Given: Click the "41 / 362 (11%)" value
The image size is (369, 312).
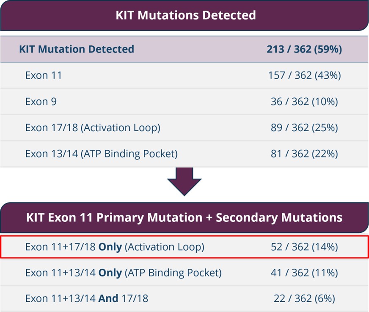Looking at the screenshot, I should point(304,273).
